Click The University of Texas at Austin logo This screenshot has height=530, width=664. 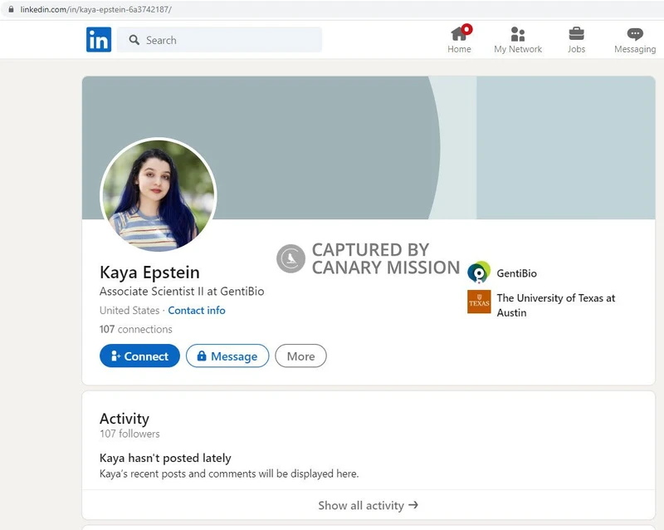(478, 302)
